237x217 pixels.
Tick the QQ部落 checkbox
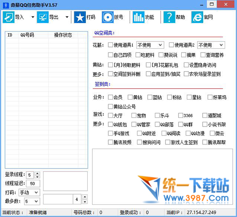pyautogui.click(x=157, y=125)
